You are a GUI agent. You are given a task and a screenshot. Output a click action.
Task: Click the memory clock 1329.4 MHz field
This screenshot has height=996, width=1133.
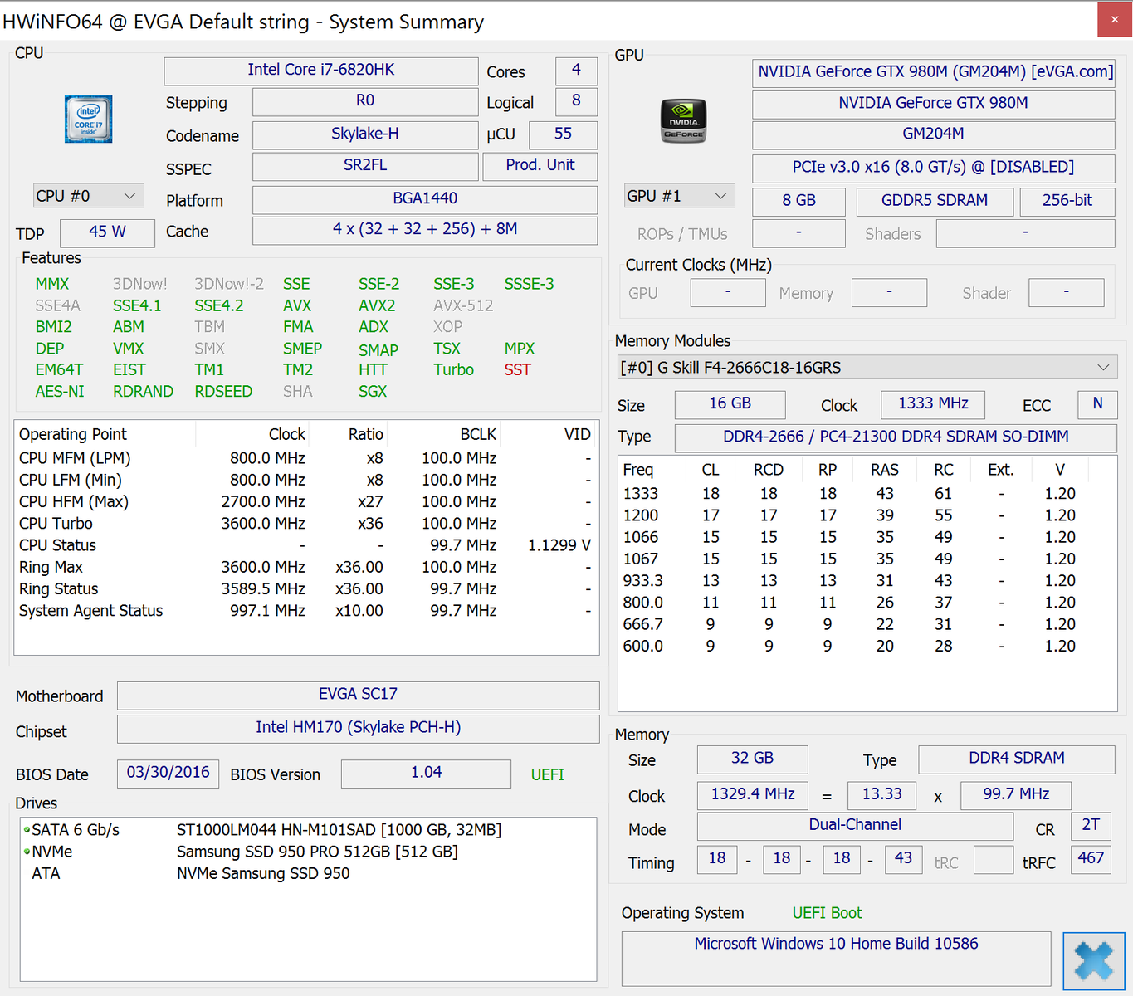753,795
